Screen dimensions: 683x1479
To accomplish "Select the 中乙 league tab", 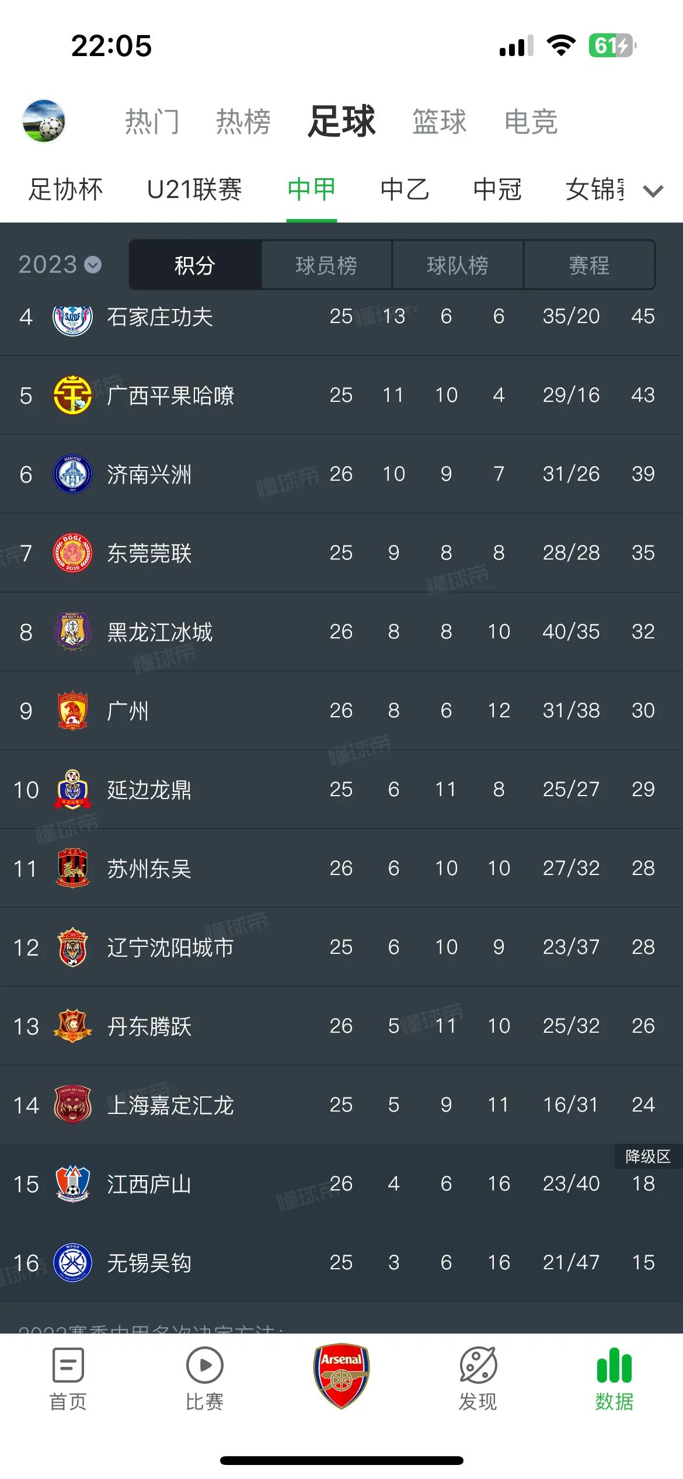I will [x=405, y=189].
